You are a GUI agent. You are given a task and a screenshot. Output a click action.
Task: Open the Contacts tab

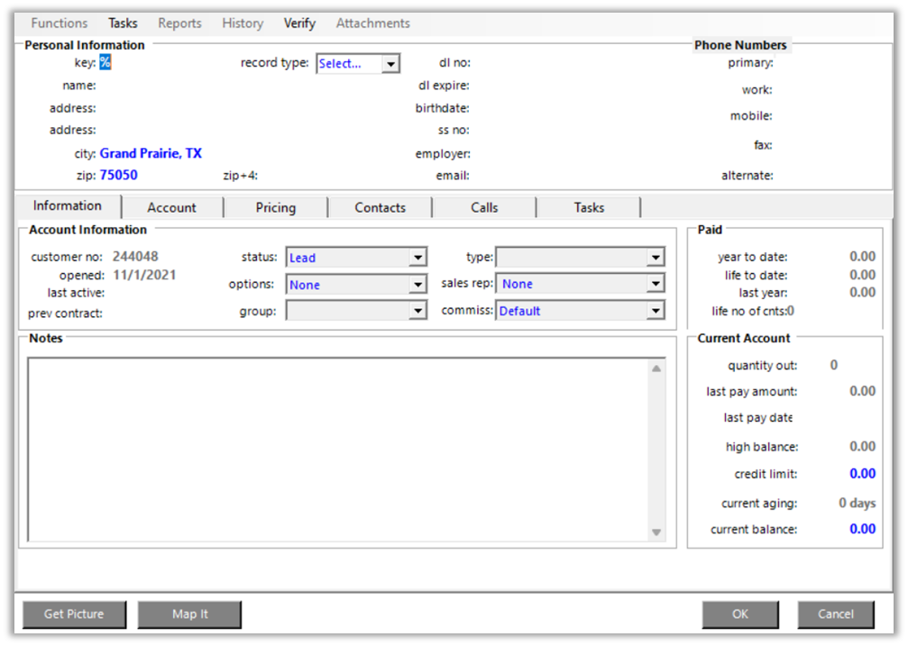[x=380, y=207]
